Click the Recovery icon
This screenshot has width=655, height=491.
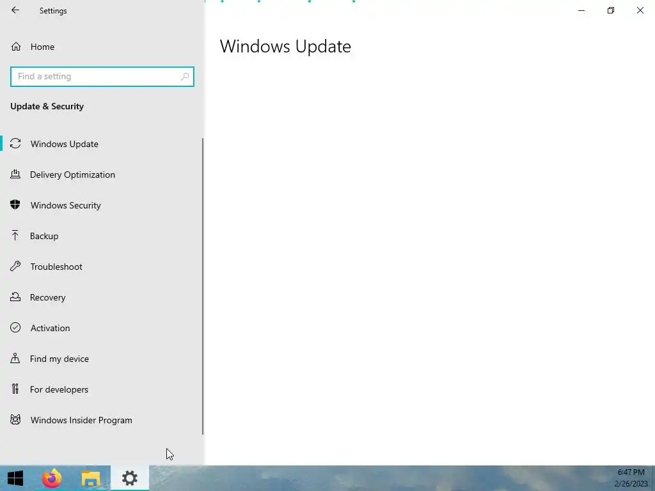tap(15, 297)
